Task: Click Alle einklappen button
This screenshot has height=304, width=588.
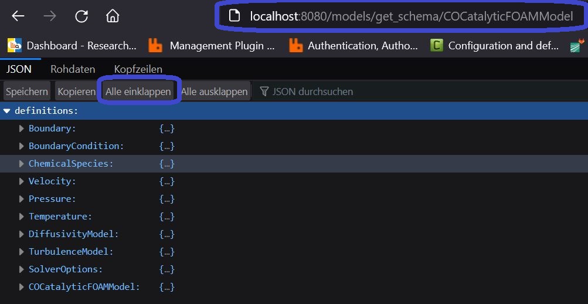Action: click(x=138, y=91)
